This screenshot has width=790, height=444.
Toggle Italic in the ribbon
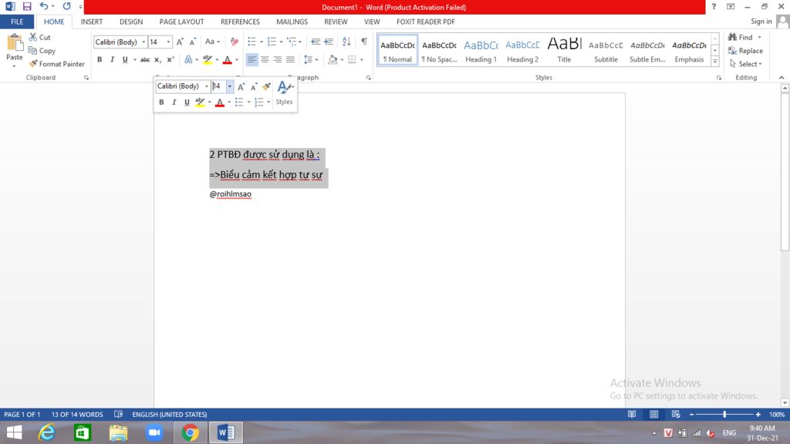(112, 59)
